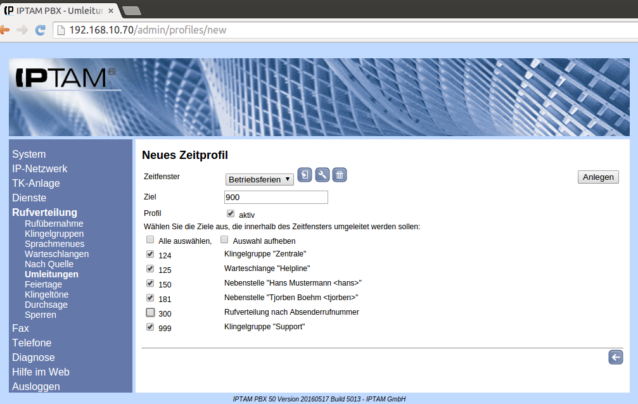Click the Anlegen button
The height and width of the screenshot is (404, 638).
[598, 177]
